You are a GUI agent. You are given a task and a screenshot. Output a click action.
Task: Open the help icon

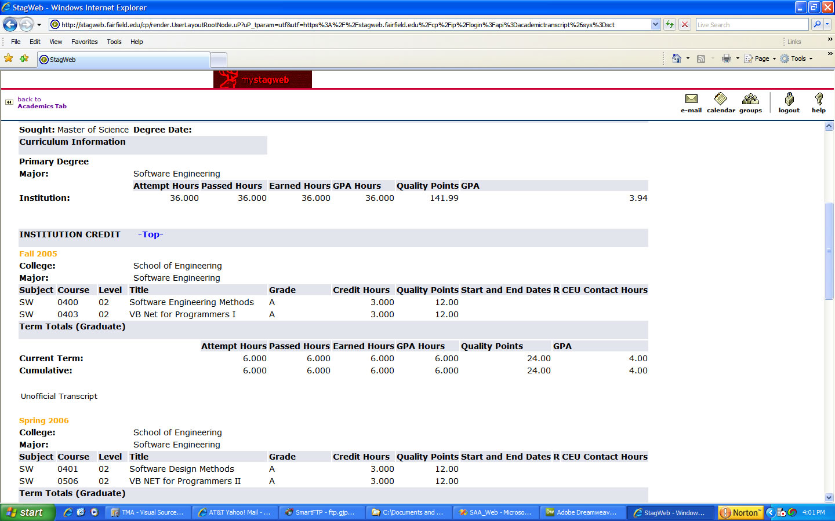(x=818, y=99)
